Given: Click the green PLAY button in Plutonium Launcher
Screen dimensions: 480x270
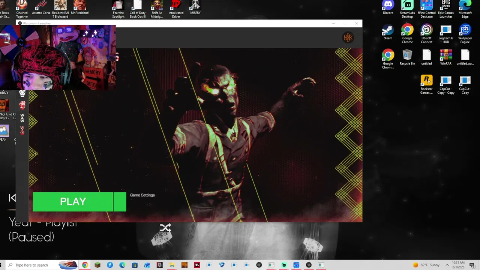Looking at the screenshot, I should [73, 202].
